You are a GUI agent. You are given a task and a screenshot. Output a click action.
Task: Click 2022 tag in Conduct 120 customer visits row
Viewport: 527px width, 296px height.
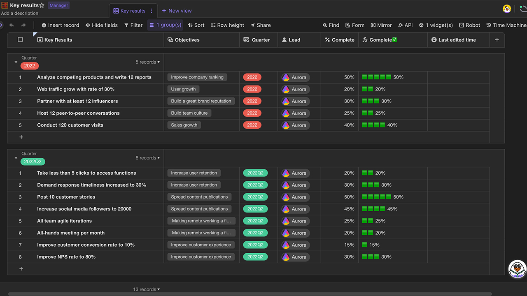pyautogui.click(x=252, y=125)
